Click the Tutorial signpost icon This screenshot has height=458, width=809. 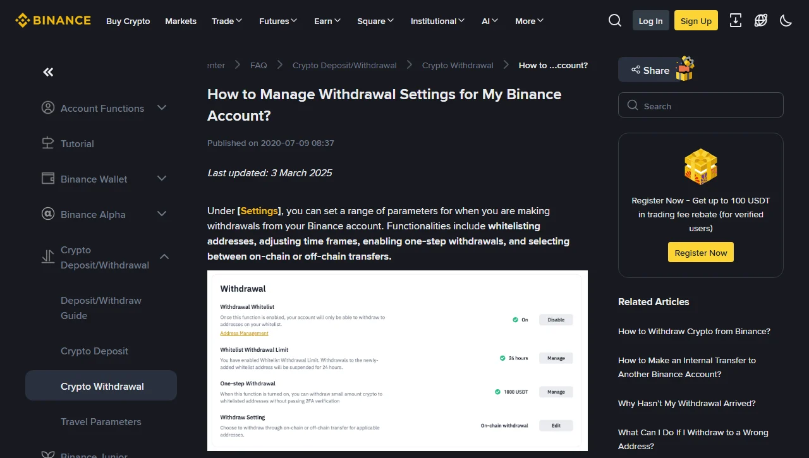click(48, 143)
